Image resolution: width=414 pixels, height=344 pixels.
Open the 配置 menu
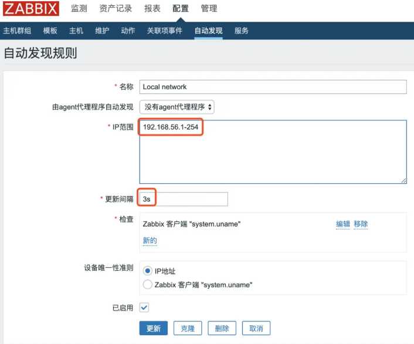tap(181, 8)
